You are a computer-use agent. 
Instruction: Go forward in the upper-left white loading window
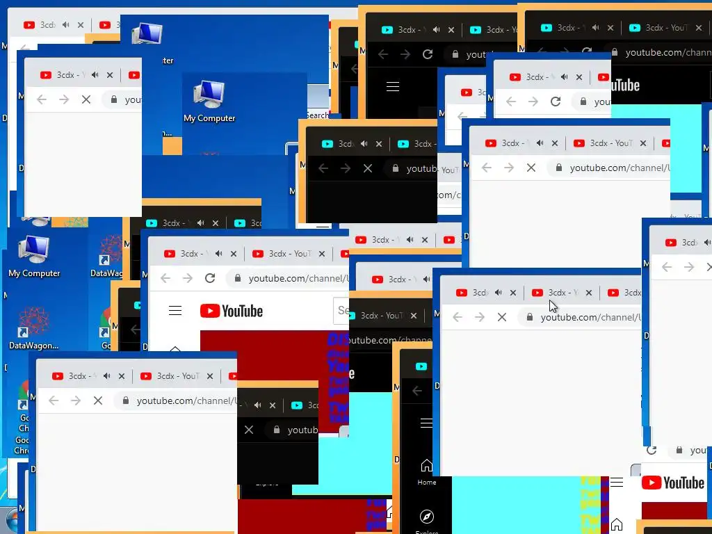64,99
